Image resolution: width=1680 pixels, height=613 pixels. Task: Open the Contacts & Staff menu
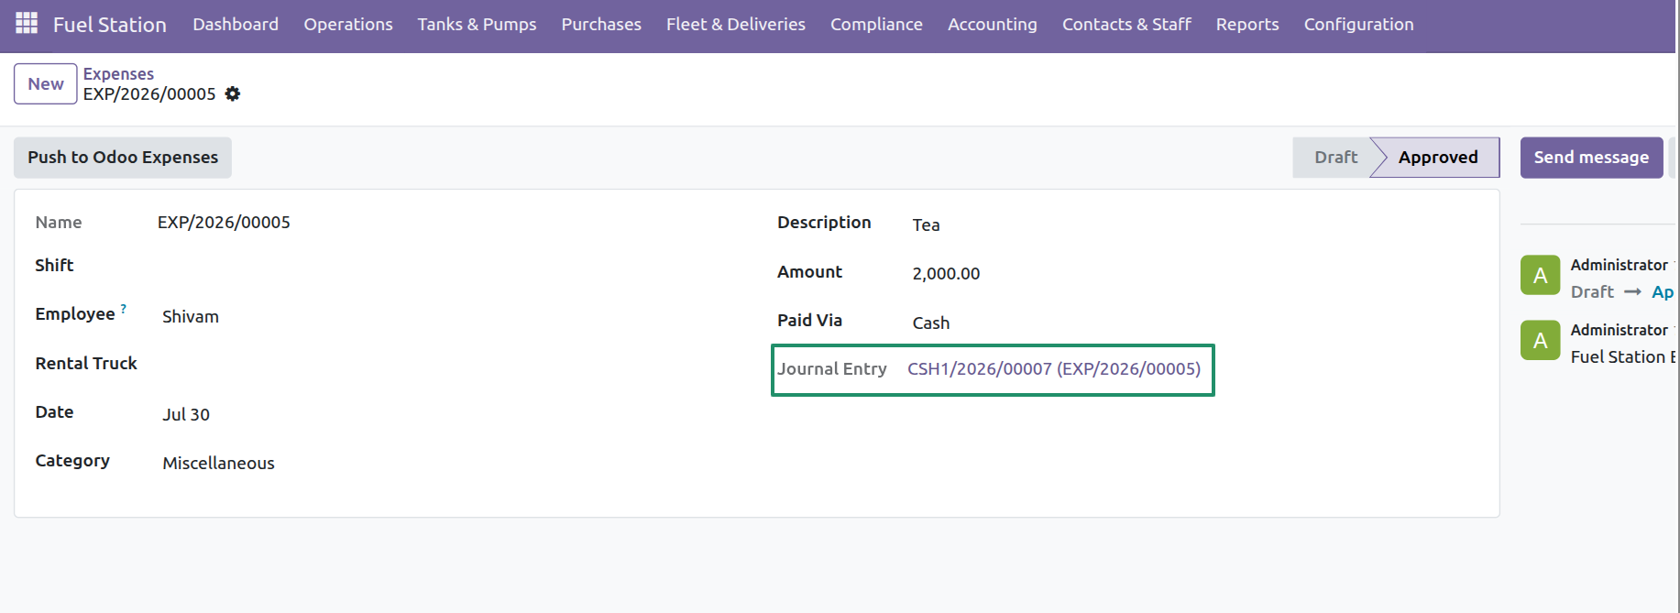[1126, 25]
